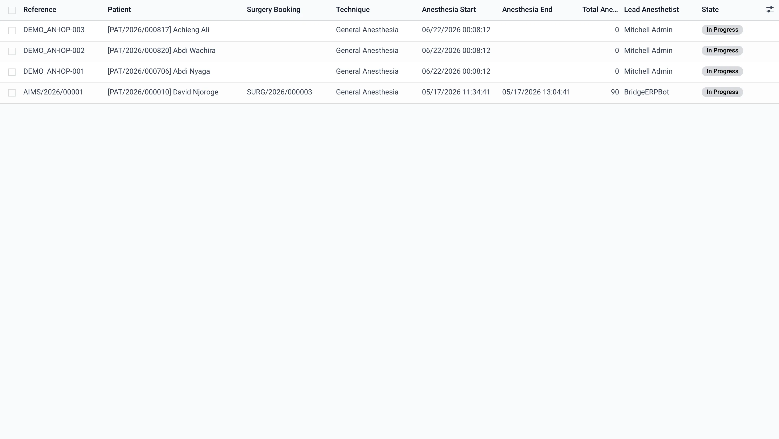Select the BridgeERPBot lead anesthetist cell

[x=646, y=92]
